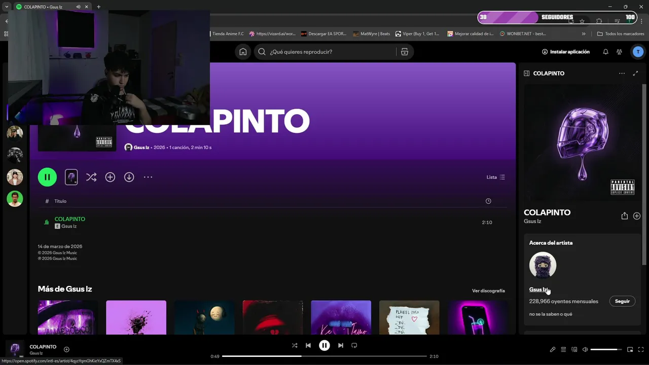Open the red lips album thumbnail
Screen dimensions: 649x365
(273, 317)
